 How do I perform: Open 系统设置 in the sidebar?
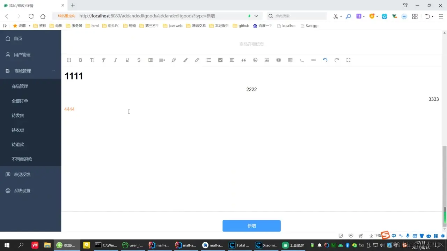[30, 191]
